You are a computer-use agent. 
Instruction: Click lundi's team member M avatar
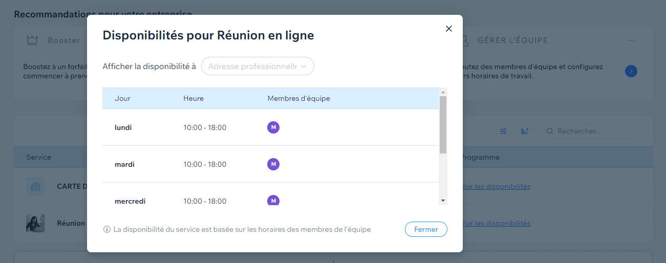click(273, 127)
